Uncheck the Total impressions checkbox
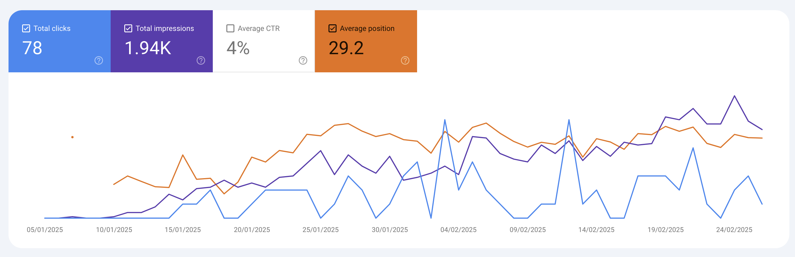The height and width of the screenshot is (257, 795). pos(128,28)
